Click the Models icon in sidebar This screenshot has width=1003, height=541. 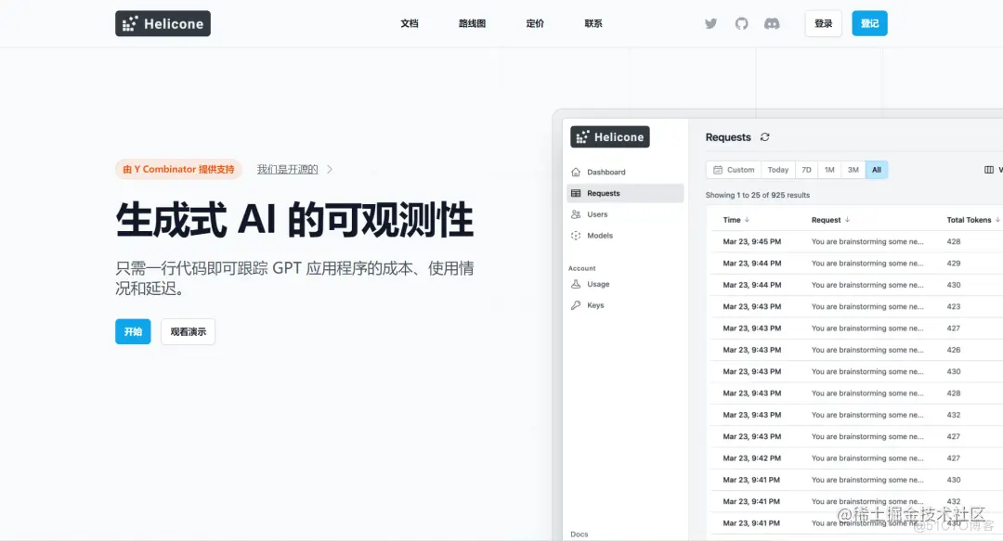(x=576, y=236)
